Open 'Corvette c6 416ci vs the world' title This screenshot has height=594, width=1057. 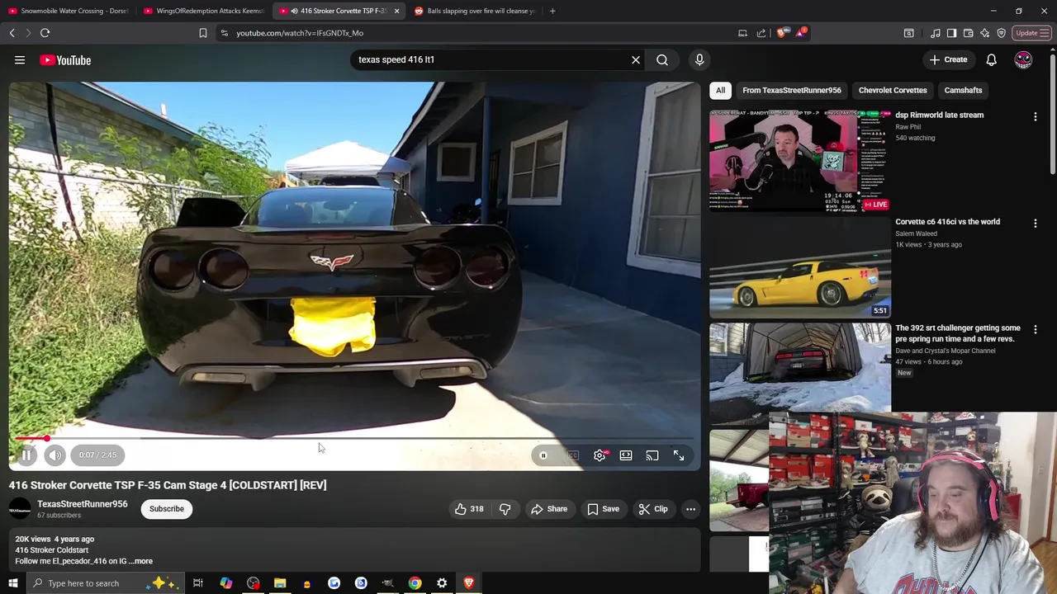[x=948, y=222]
